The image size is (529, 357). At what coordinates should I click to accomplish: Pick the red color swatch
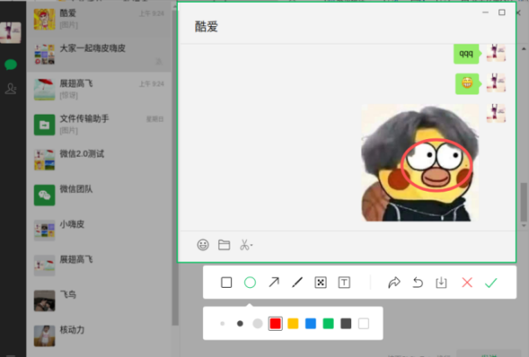coord(275,324)
